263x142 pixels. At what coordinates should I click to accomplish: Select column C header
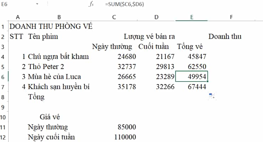tap(114, 17)
